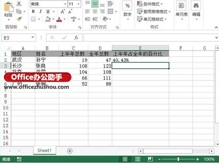Click the Select All corner triangle
219x163 pixels.
[8, 48]
